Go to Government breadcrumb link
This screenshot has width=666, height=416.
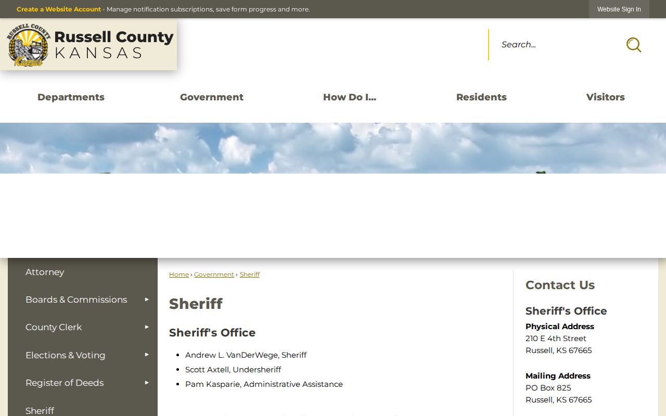(x=214, y=275)
